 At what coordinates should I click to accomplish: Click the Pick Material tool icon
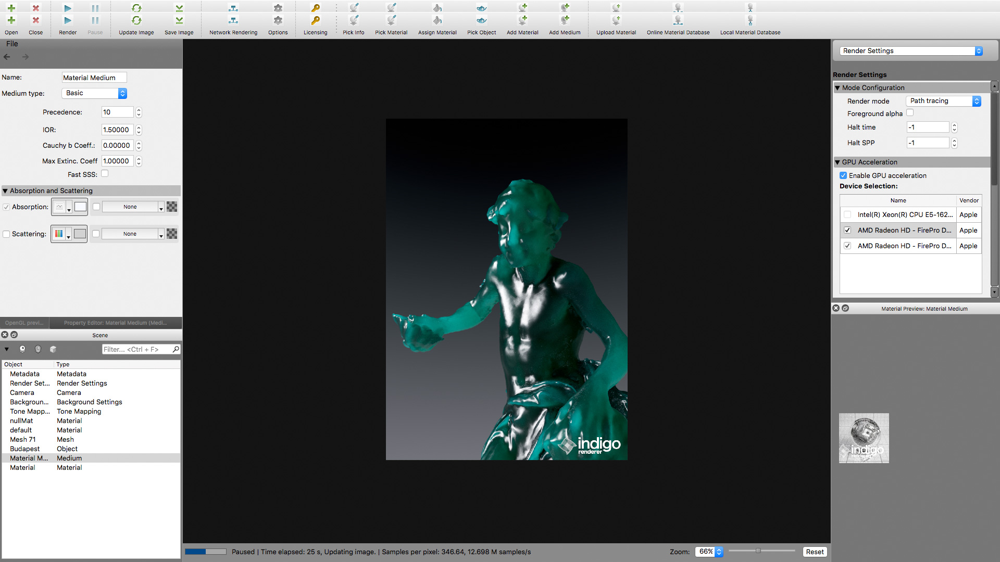[391, 20]
